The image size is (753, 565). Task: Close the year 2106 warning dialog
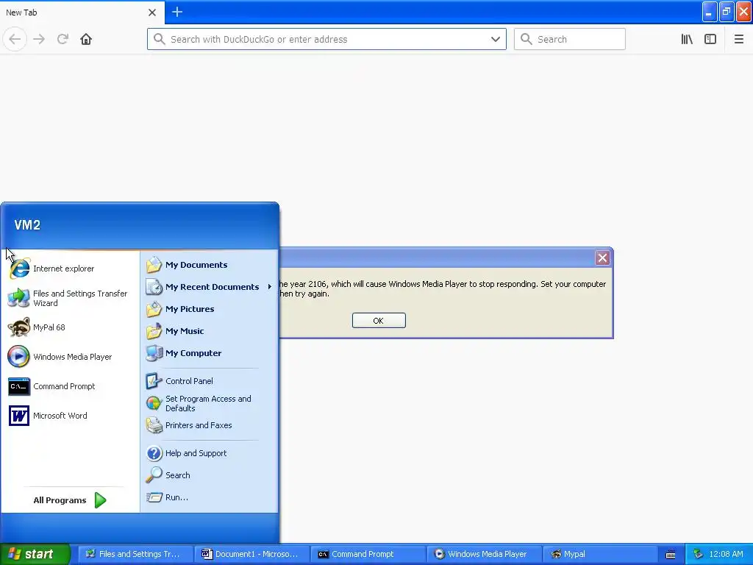coord(602,258)
